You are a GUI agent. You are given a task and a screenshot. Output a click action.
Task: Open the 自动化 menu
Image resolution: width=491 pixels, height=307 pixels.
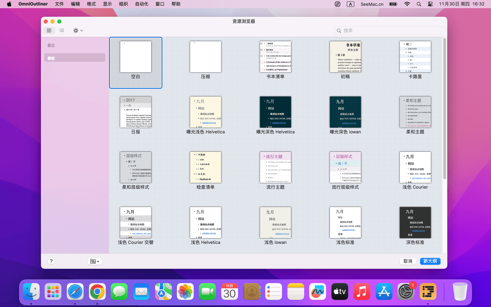point(142,4)
